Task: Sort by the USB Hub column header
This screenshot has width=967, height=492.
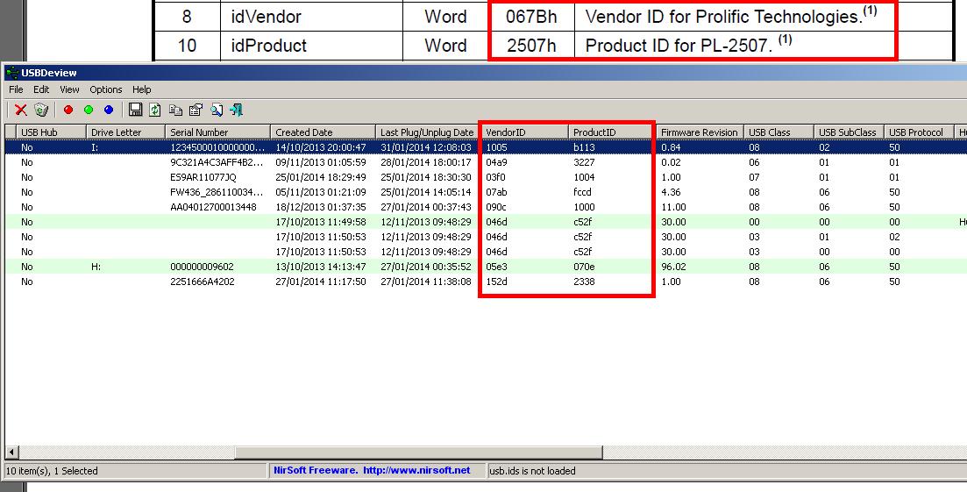Action: click(x=51, y=132)
